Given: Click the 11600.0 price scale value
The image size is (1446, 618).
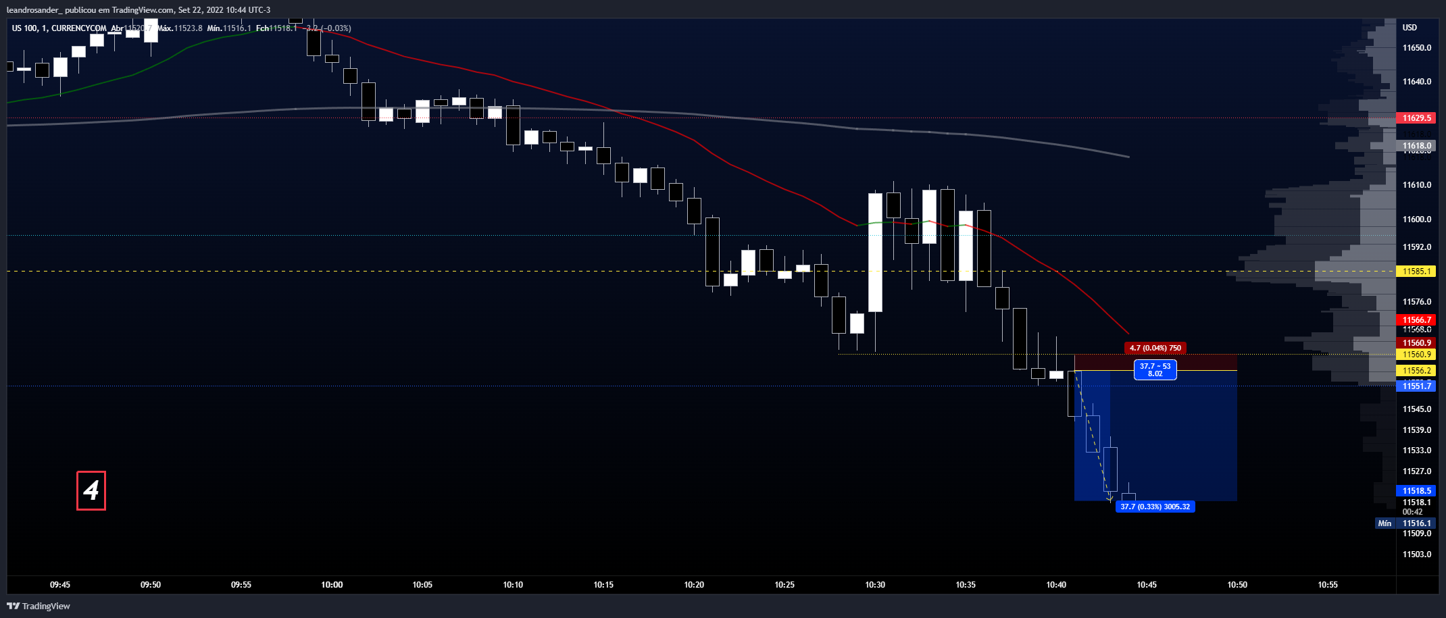Looking at the screenshot, I should (x=1417, y=220).
